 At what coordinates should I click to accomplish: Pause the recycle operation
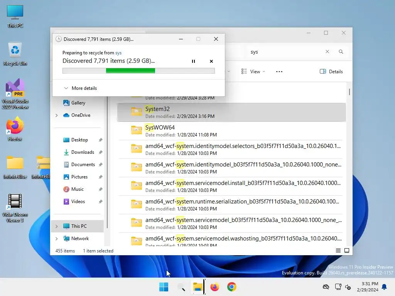[x=193, y=61]
